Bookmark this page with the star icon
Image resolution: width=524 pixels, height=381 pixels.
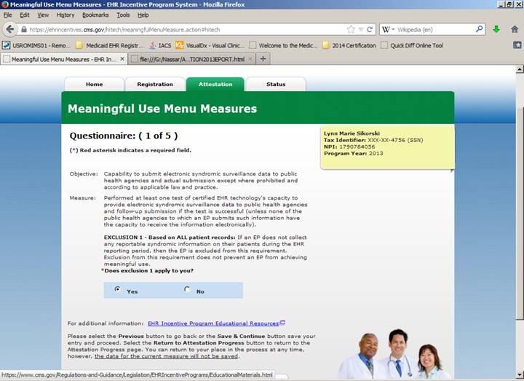[351, 30]
